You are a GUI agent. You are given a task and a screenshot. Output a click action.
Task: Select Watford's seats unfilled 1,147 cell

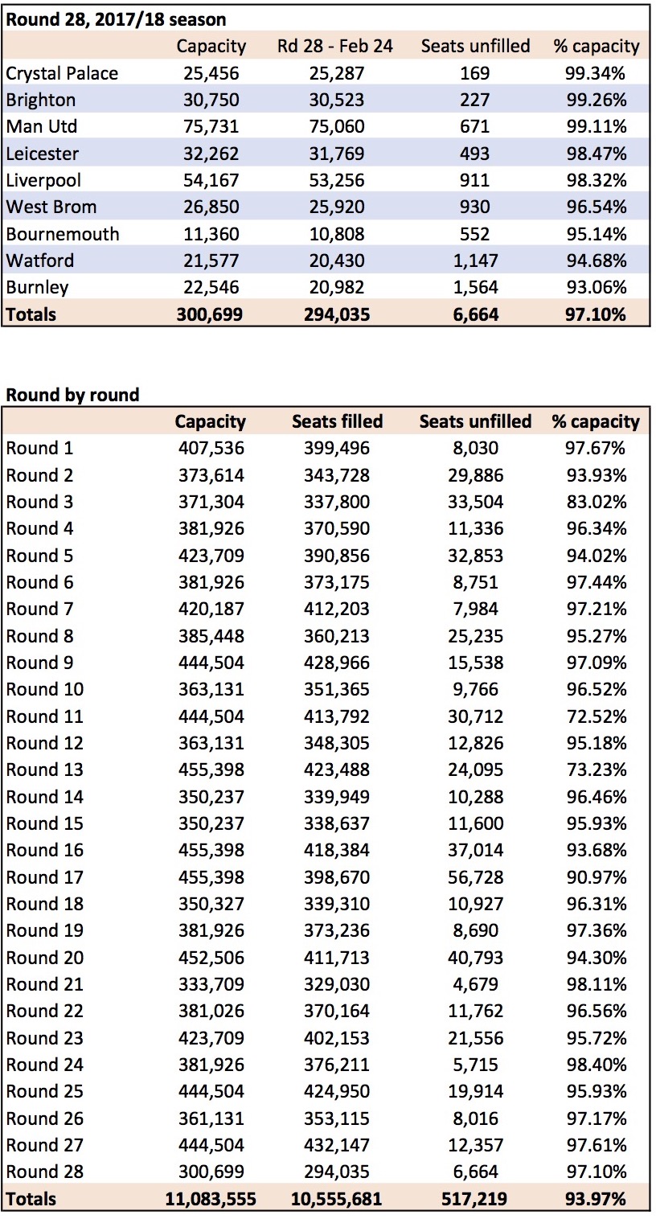tap(474, 261)
